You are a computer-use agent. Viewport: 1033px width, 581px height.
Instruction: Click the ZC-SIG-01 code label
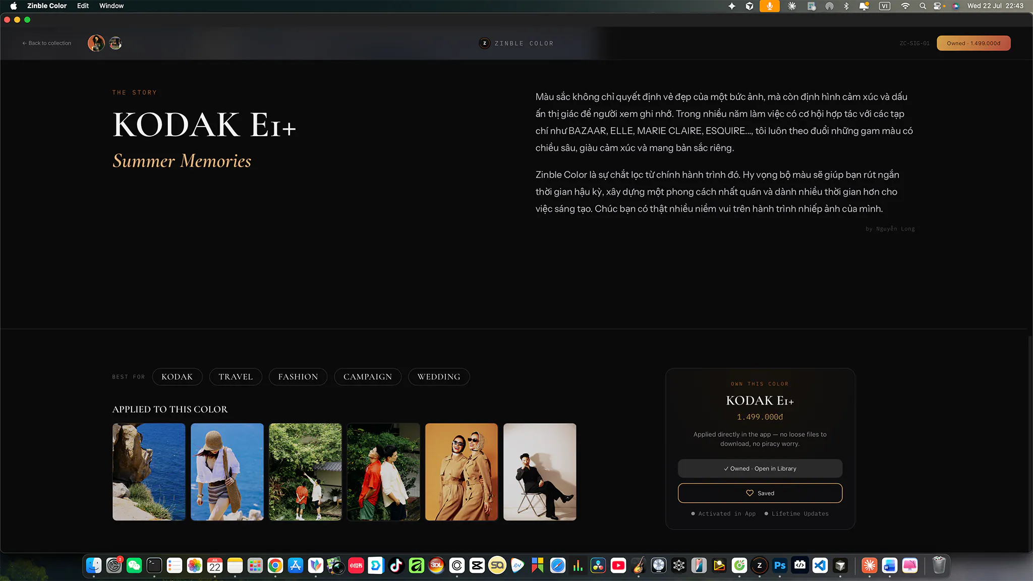(914, 43)
